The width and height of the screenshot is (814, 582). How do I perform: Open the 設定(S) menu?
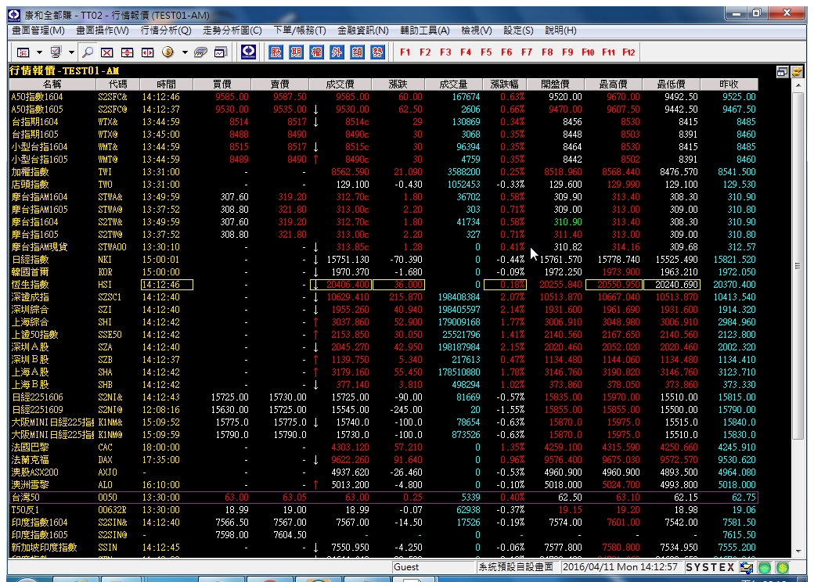(518, 31)
